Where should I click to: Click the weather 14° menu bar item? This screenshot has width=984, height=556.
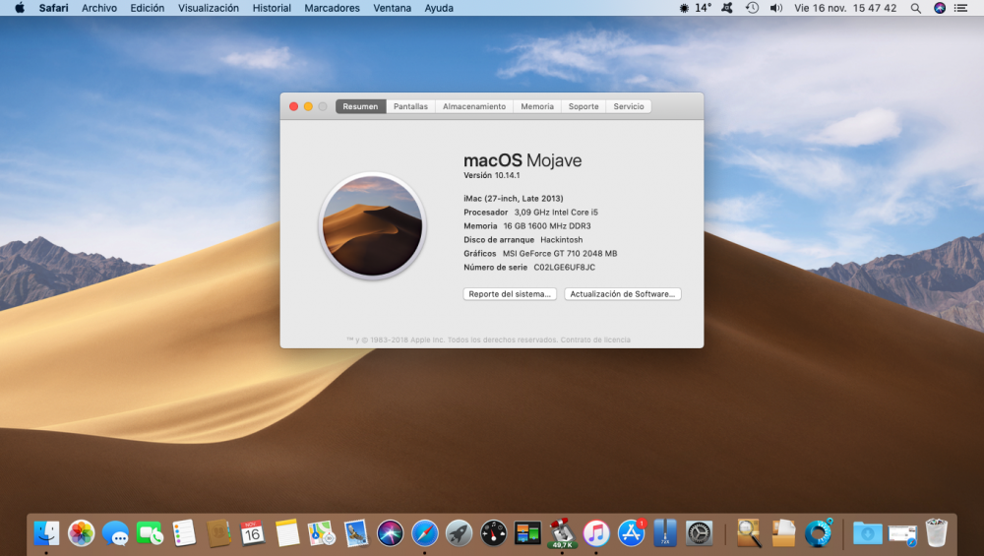tap(696, 8)
